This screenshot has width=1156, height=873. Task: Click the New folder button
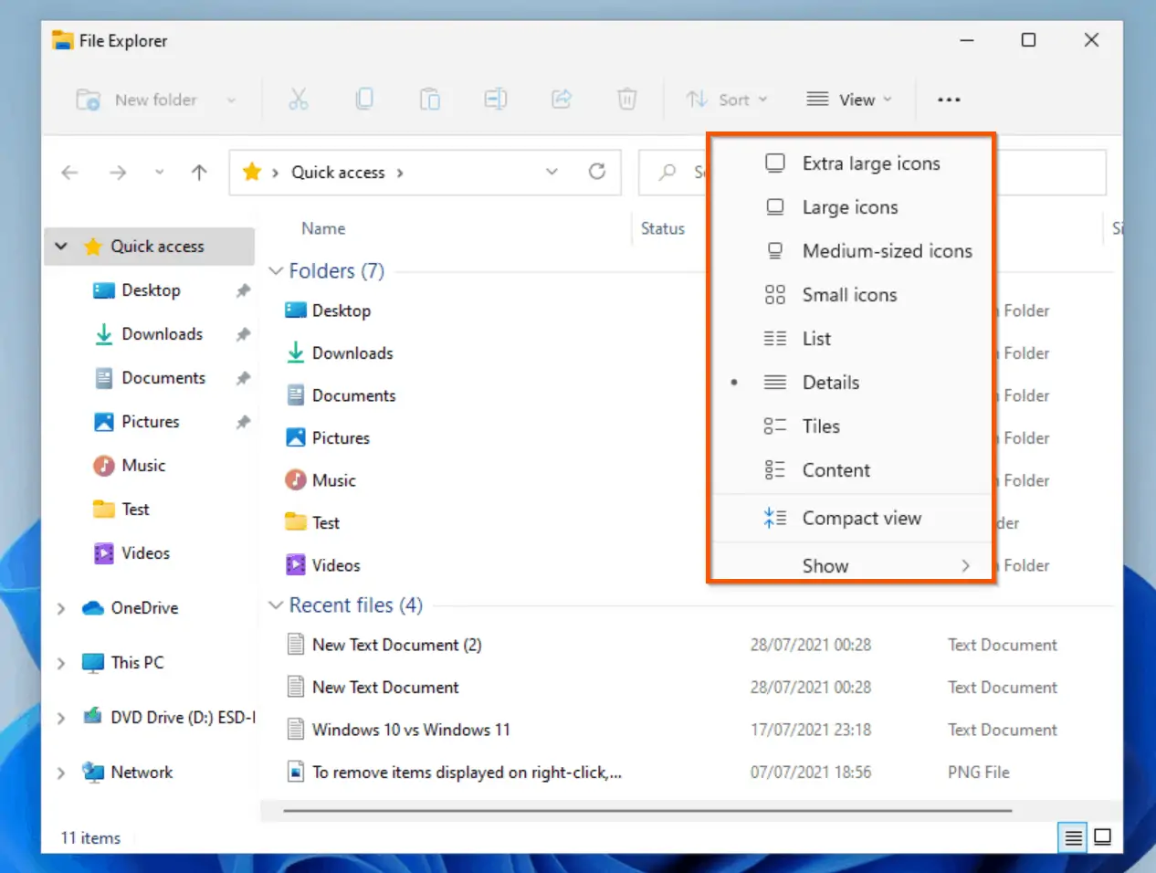pos(136,100)
